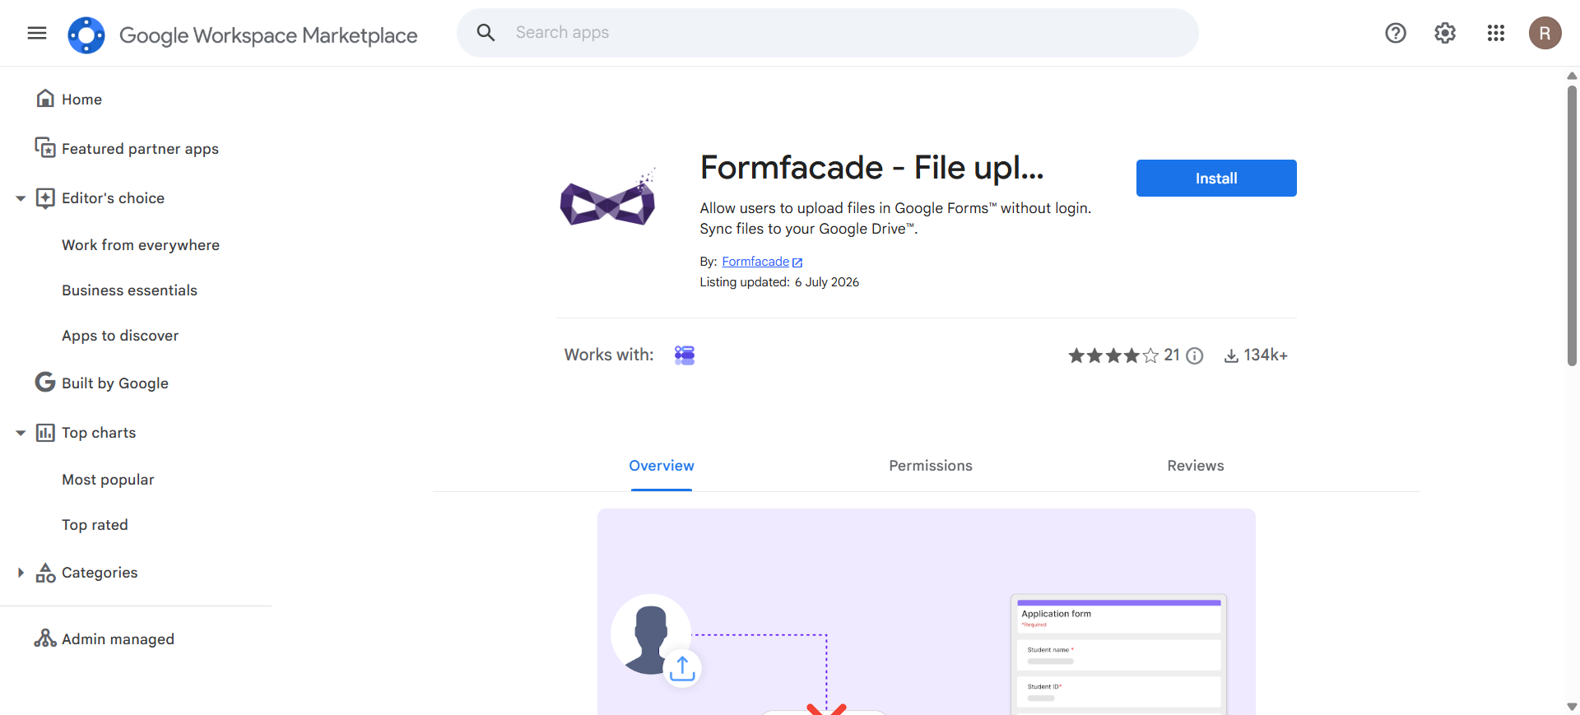1580x715 pixels.
Task: Click the 134k+ installs text
Action: click(x=1266, y=355)
